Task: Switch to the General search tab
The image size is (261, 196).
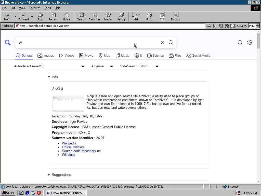Action: coord(24,56)
